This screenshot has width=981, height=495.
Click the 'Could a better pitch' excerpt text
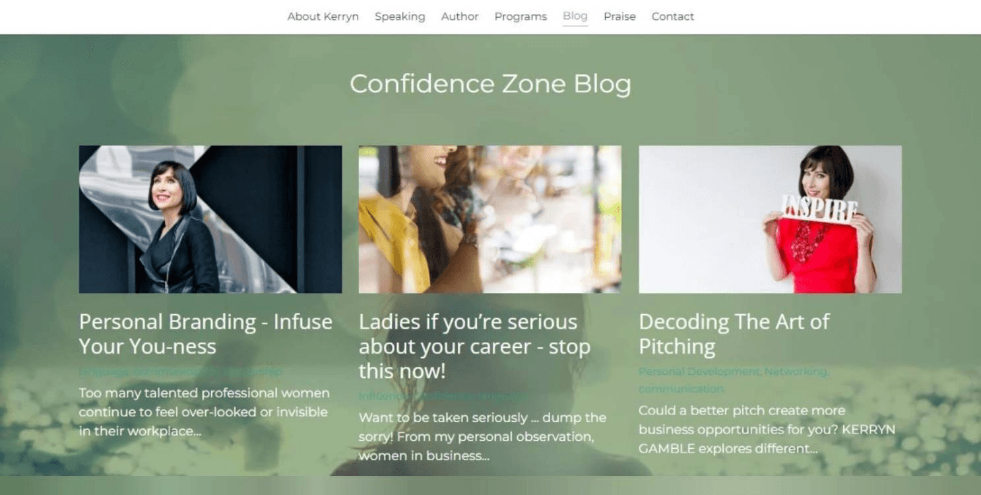[767, 430]
